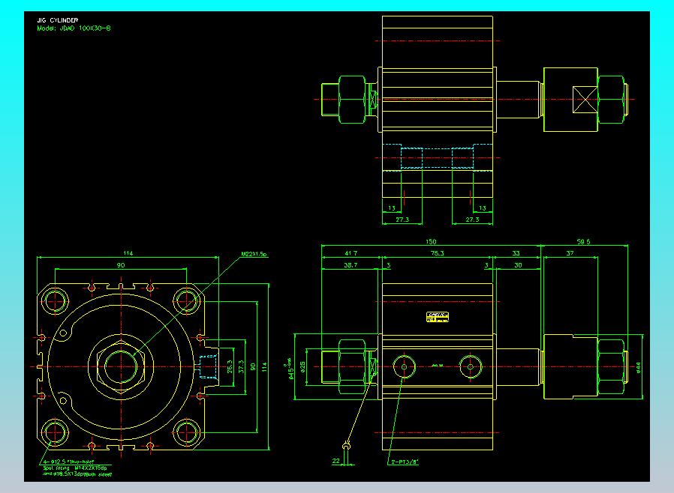The image size is (674, 493).
Task: Click the '41.7' dimension text
Action: pos(351,253)
